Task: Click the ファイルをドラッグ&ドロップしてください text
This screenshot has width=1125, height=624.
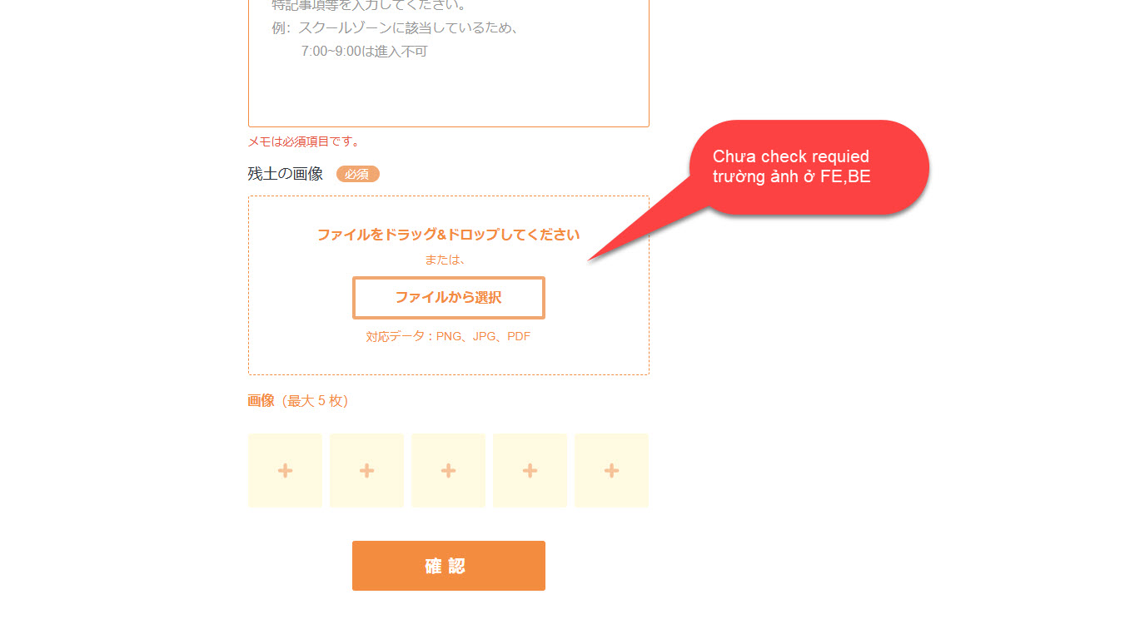Action: [448, 235]
